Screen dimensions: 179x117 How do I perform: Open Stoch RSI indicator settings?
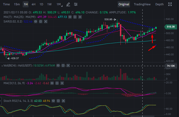[x=58, y=101]
